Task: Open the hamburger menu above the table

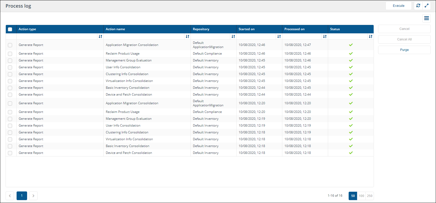Action: [427, 18]
